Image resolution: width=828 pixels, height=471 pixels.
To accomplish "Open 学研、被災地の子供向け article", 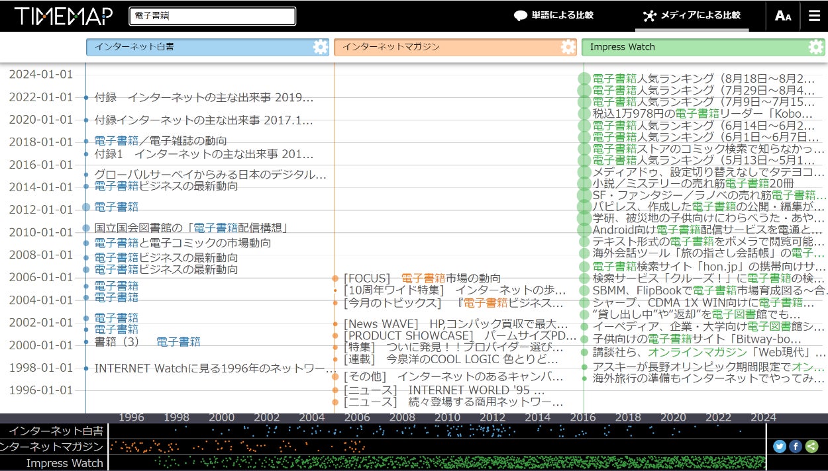I will click(707, 218).
